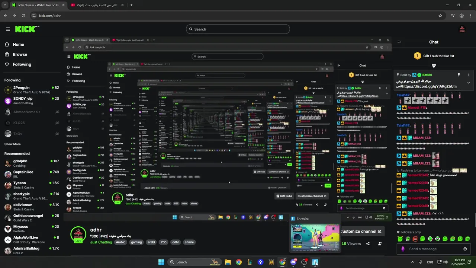Open the user profile avatar menu
476x268 pixels.
pyautogui.click(x=462, y=29)
